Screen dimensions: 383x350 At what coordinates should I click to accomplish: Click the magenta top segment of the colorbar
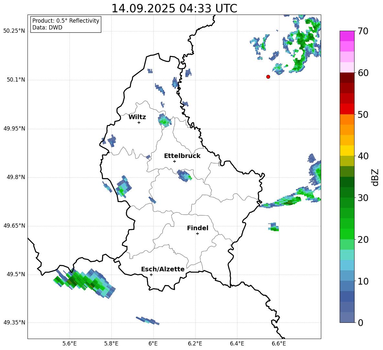(347, 36)
